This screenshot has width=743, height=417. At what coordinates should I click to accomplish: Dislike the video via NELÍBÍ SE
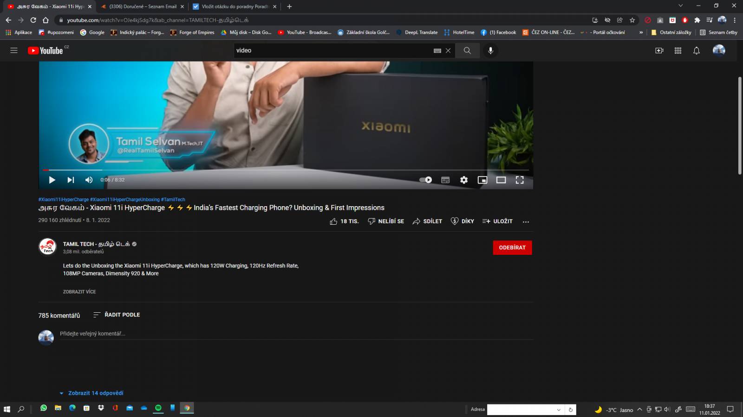(x=386, y=221)
